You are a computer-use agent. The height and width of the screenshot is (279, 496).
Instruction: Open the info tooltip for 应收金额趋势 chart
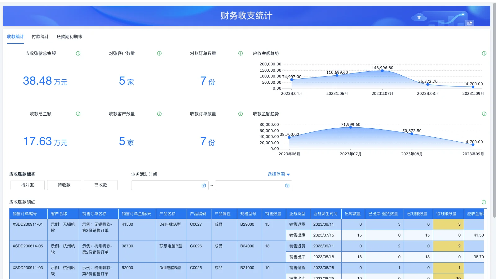(x=484, y=53)
